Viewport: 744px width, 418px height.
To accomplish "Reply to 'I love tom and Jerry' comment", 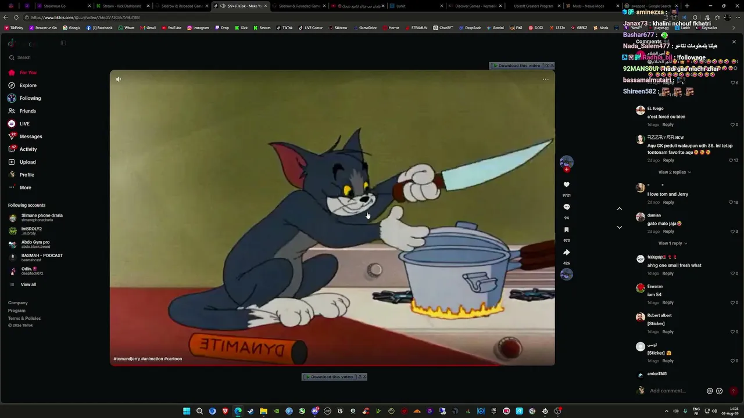I will pos(668,203).
